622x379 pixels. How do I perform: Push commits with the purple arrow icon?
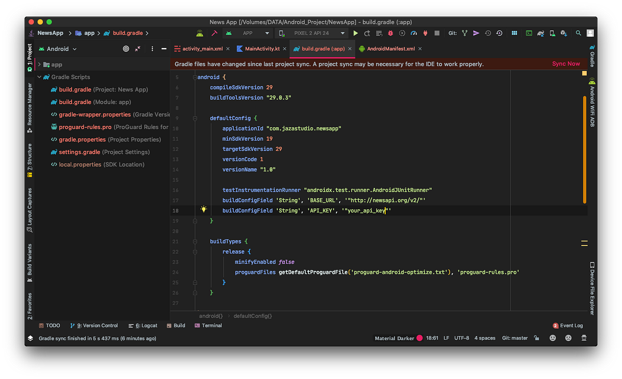476,33
